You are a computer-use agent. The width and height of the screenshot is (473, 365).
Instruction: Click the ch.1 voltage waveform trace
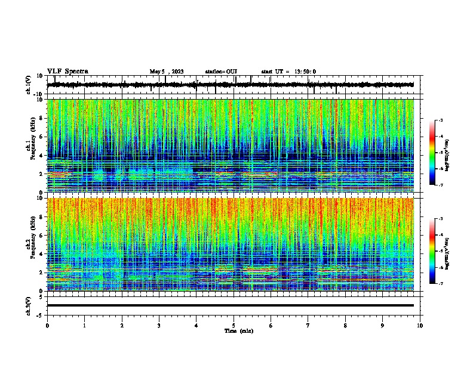[x=230, y=85]
